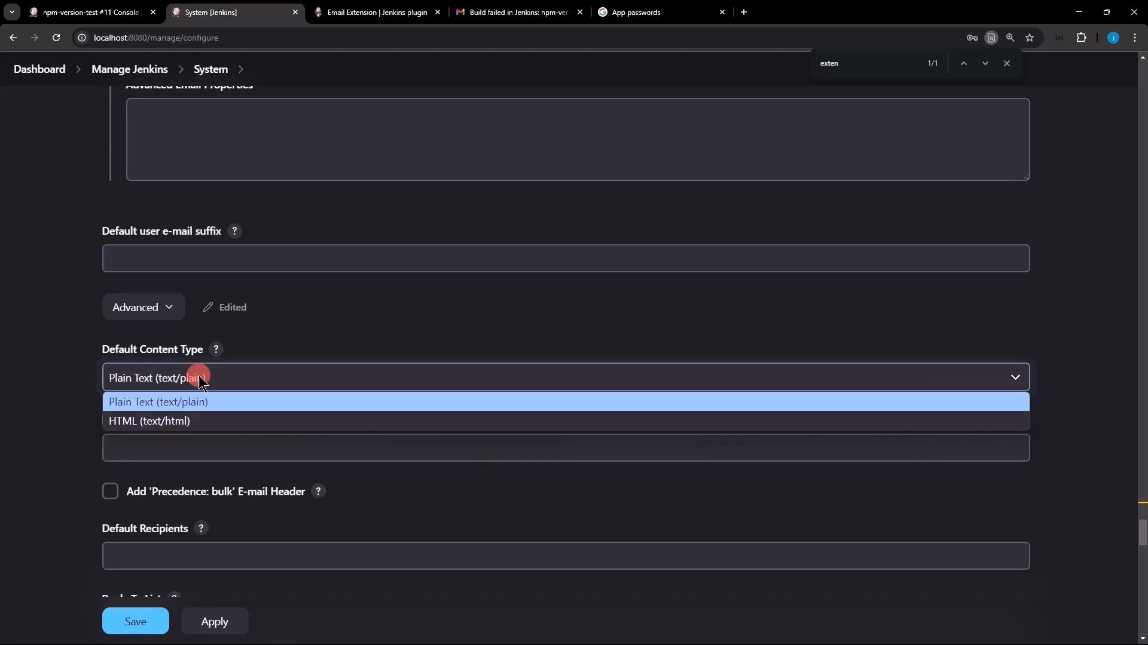This screenshot has width=1148, height=645.
Task: Close the npm-version-test #11 Console tab
Action: point(153,12)
